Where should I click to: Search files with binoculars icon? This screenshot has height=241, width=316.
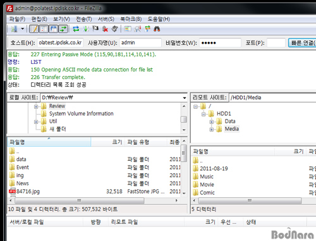pyautogui.click(x=157, y=28)
